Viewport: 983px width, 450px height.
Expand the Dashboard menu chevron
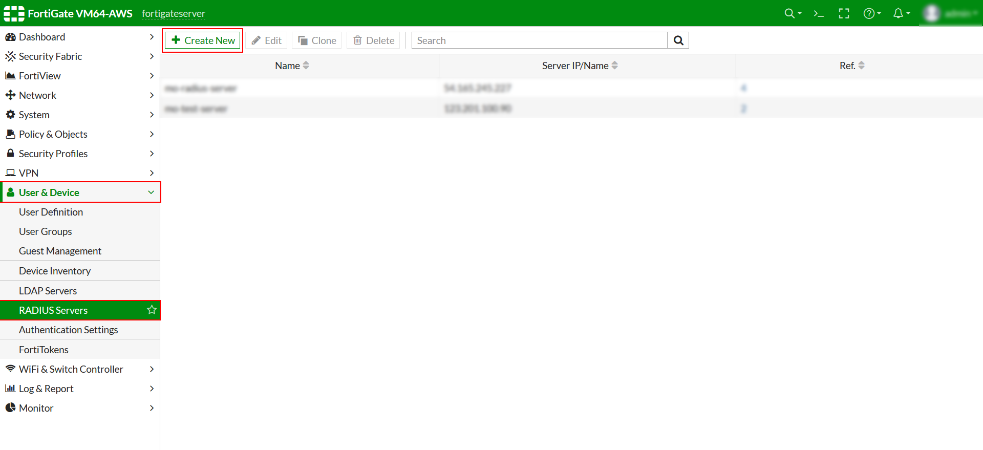point(152,37)
